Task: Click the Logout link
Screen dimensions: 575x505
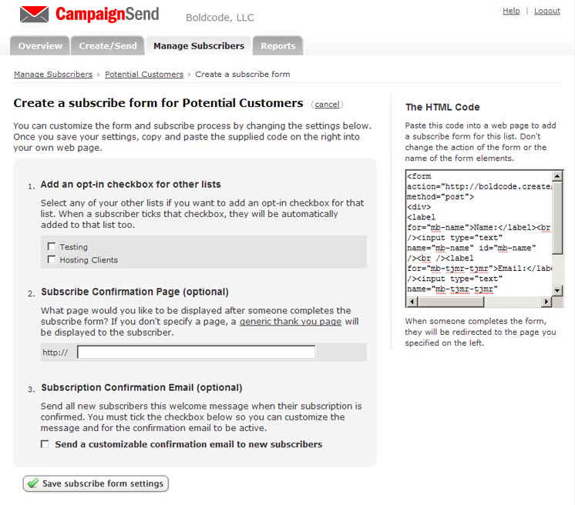Action: 547,11
